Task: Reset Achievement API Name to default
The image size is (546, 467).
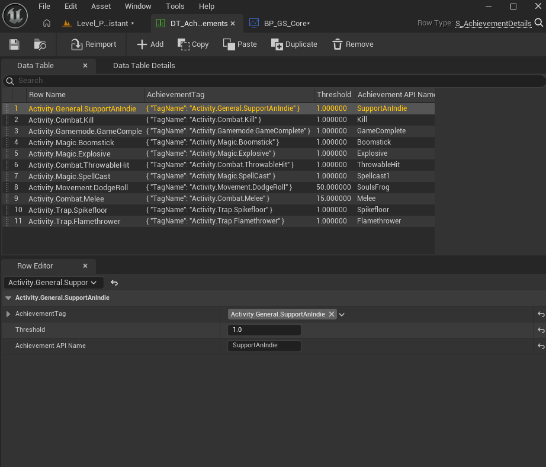Action: [541, 346]
